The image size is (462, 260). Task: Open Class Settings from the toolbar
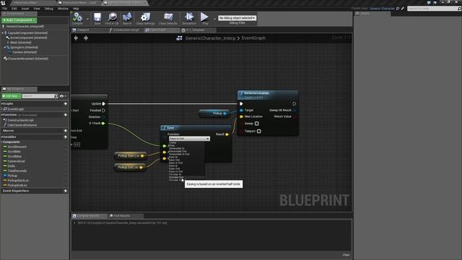[x=145, y=17]
